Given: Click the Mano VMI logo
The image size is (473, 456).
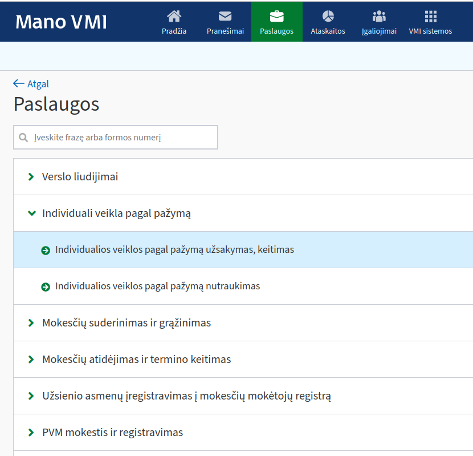Looking at the screenshot, I should pos(61,22).
